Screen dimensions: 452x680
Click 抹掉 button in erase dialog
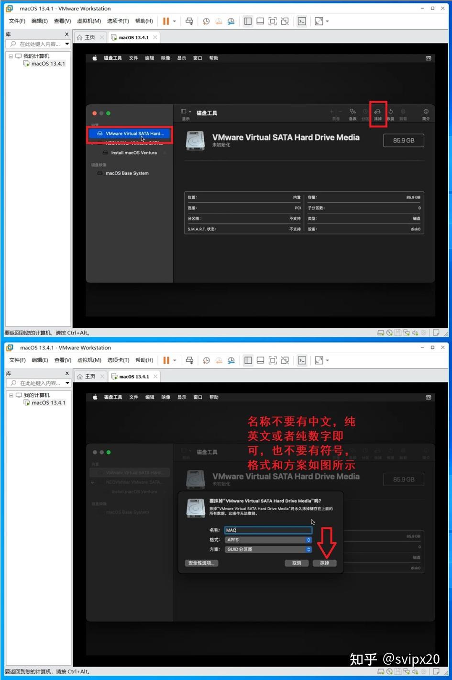click(x=325, y=563)
